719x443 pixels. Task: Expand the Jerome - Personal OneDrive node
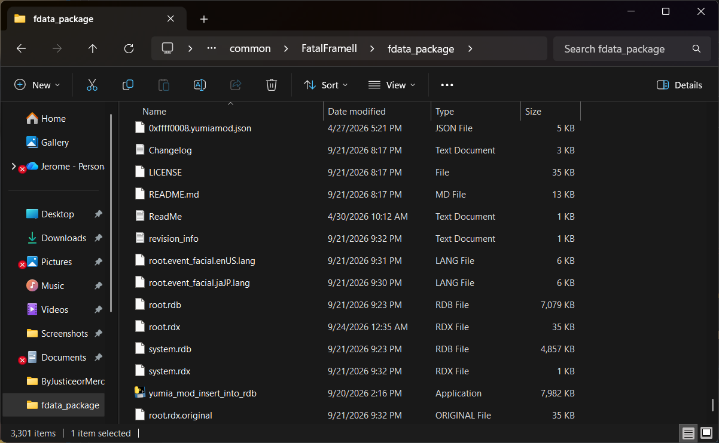14,166
